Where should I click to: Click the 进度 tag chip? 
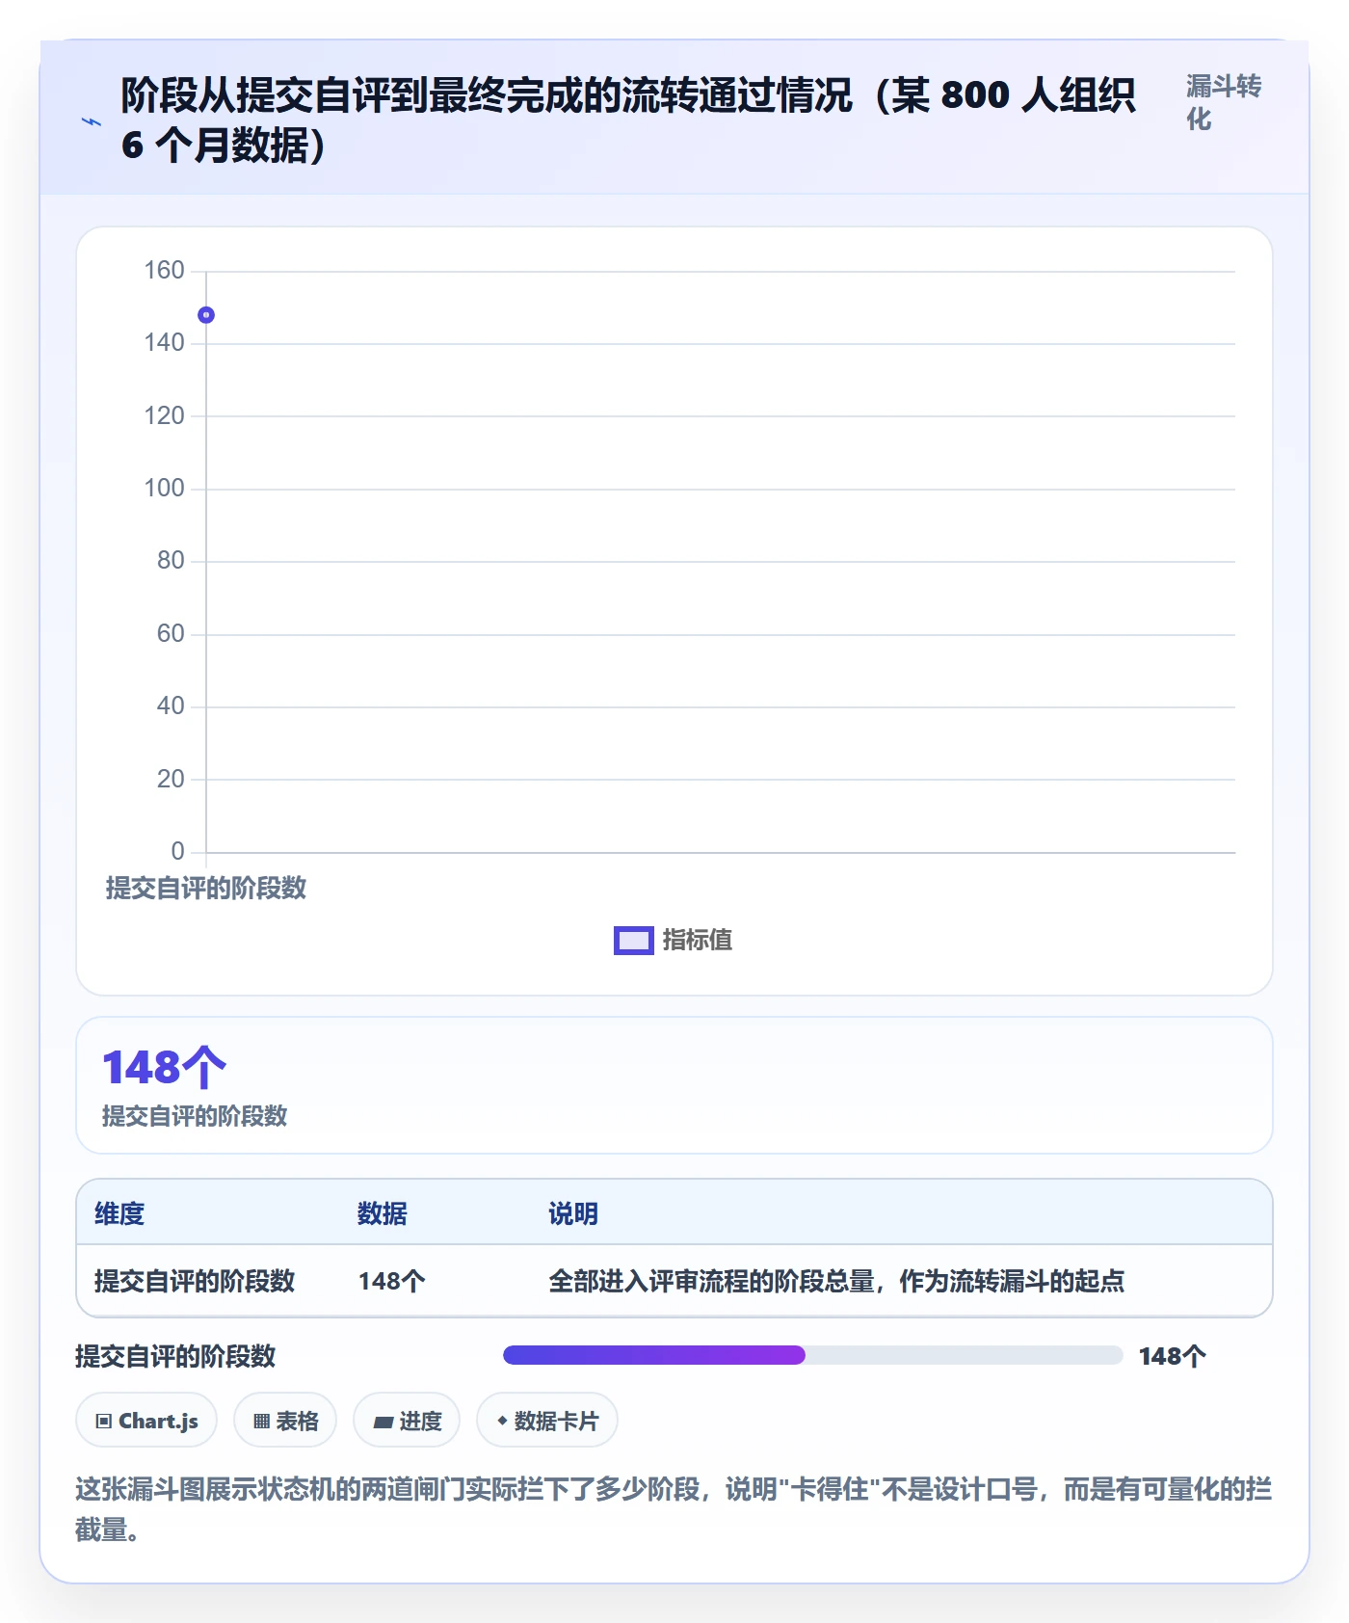tap(407, 1420)
